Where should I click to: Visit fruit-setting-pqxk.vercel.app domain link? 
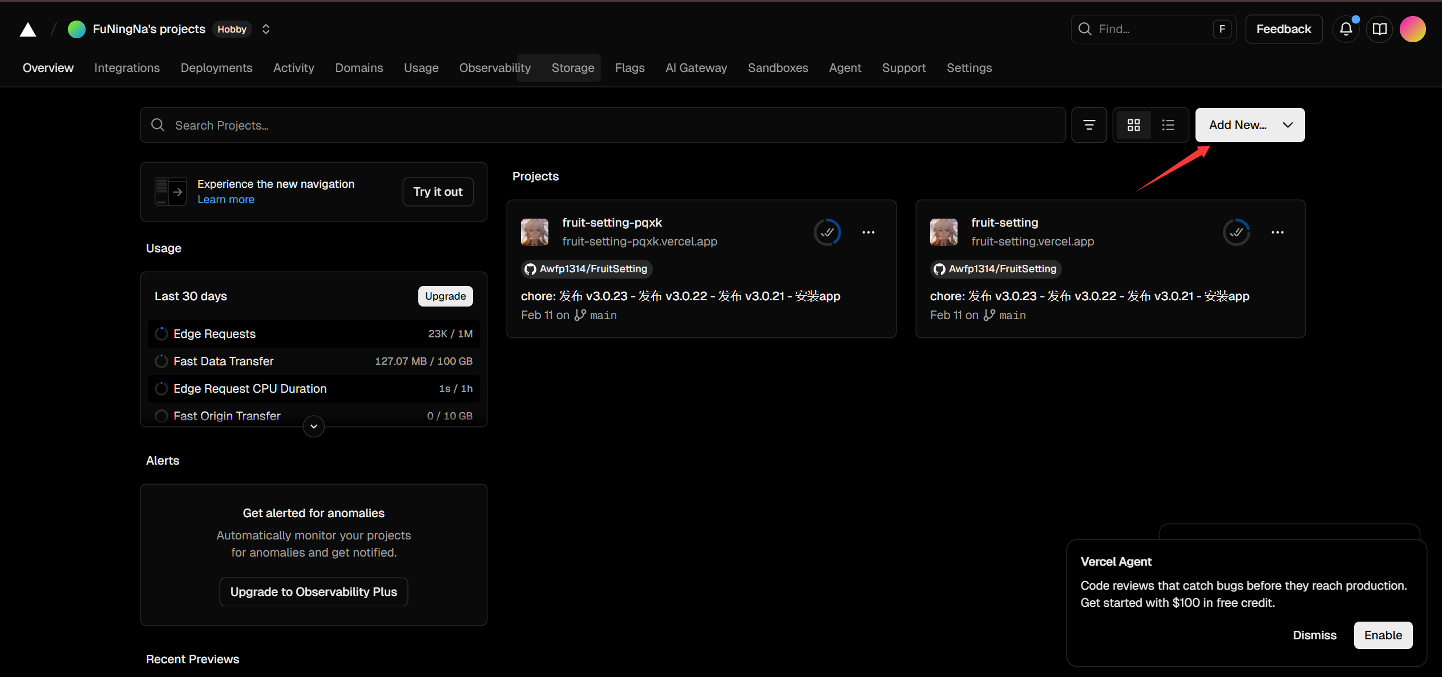coord(639,241)
